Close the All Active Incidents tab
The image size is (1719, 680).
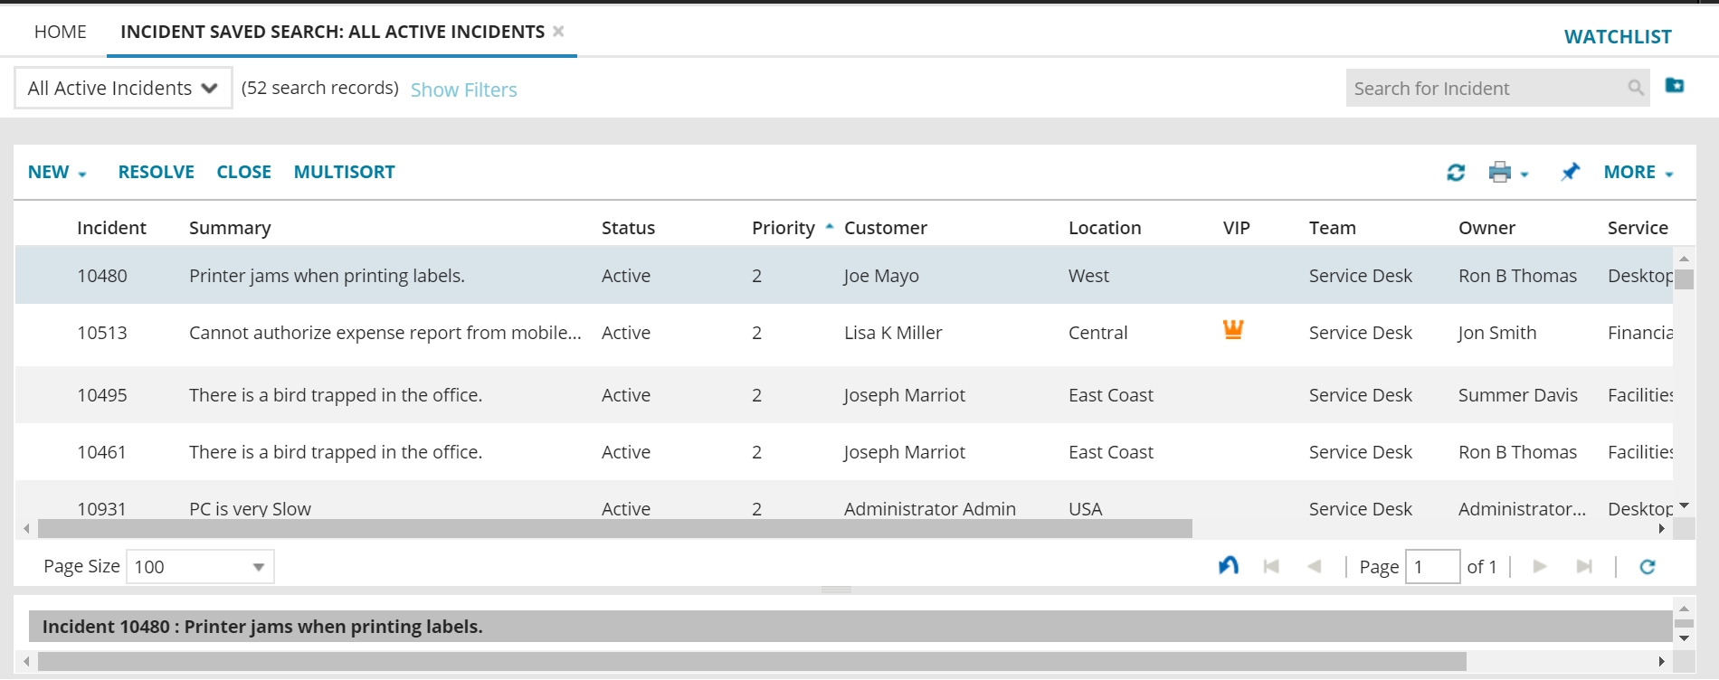559,32
